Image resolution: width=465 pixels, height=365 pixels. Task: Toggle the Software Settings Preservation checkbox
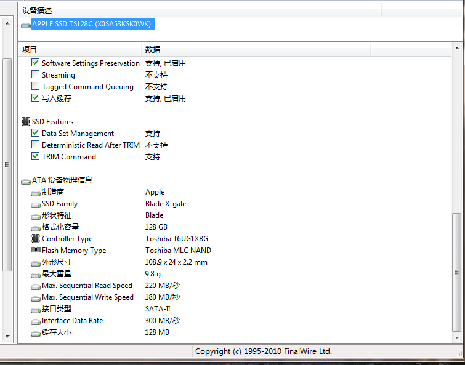(35, 63)
